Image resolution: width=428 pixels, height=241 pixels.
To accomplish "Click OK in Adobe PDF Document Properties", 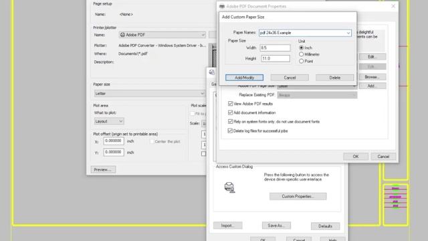I will tap(356, 157).
